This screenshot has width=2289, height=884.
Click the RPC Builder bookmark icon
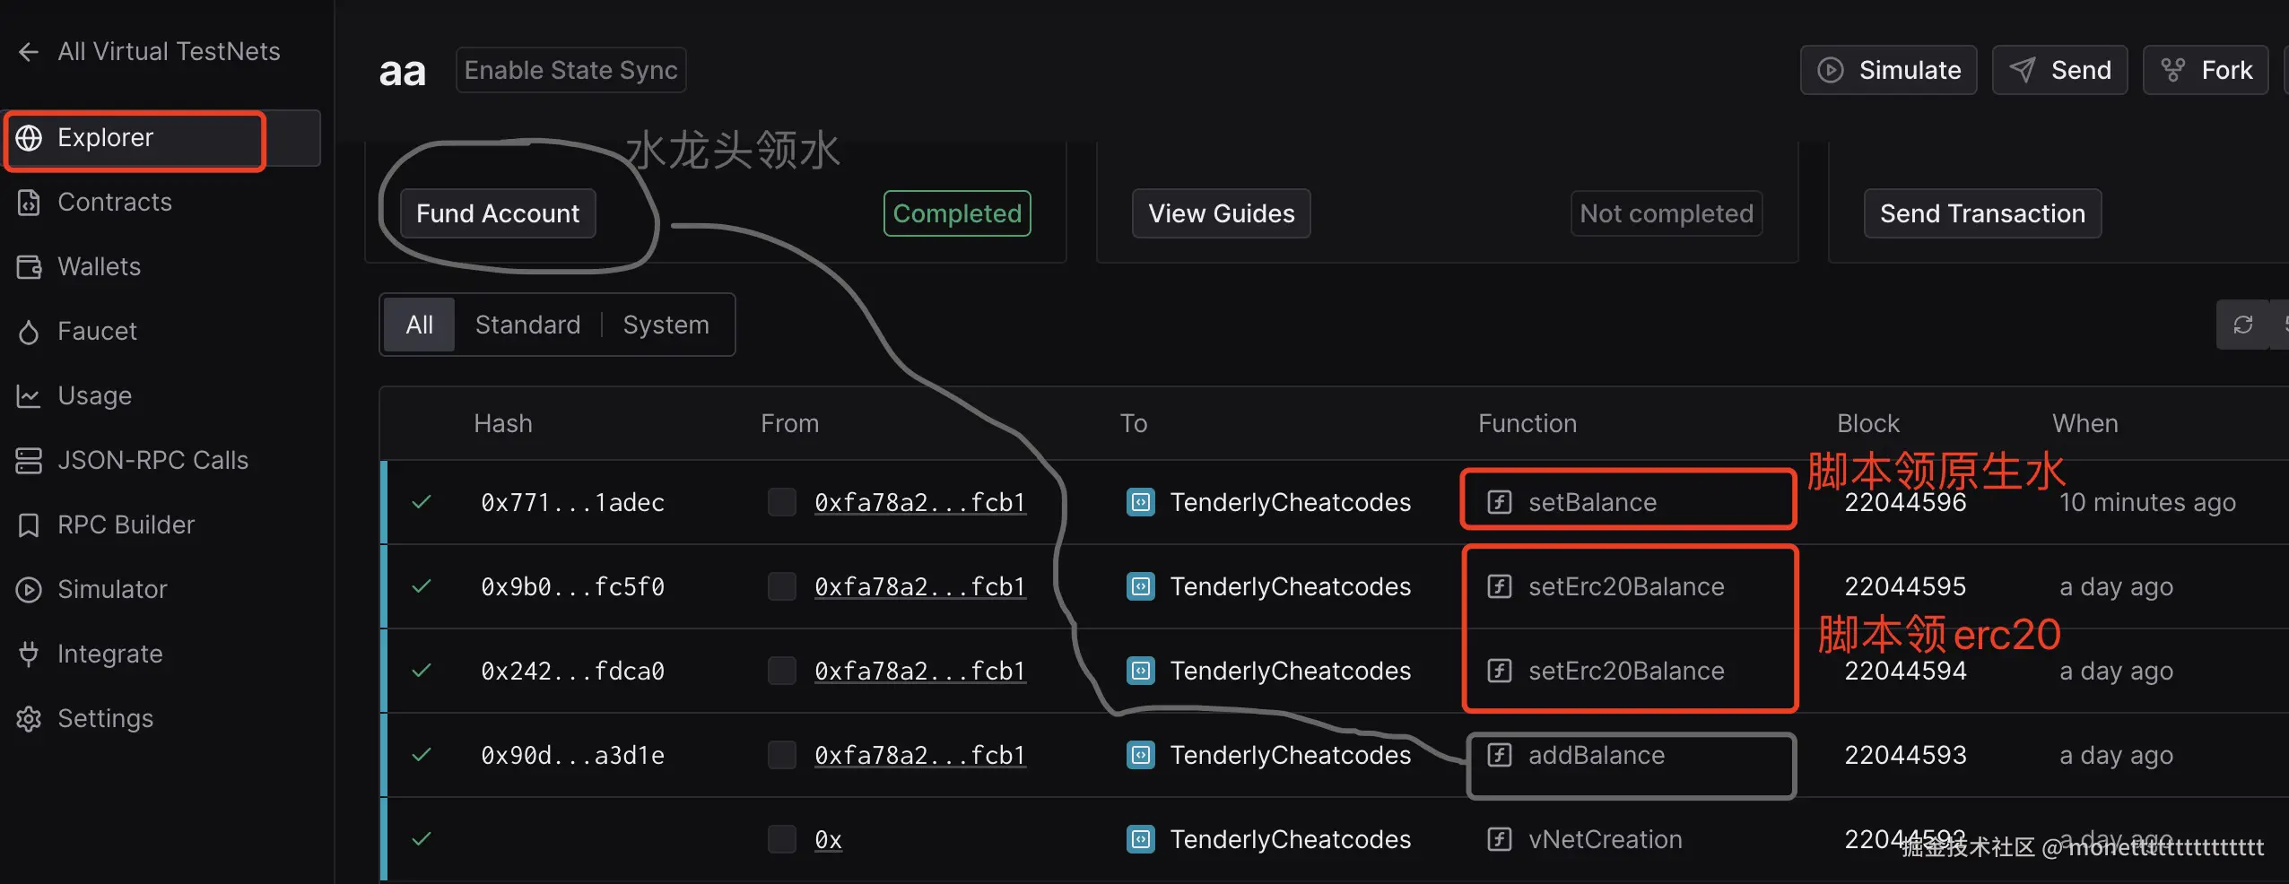[29, 525]
